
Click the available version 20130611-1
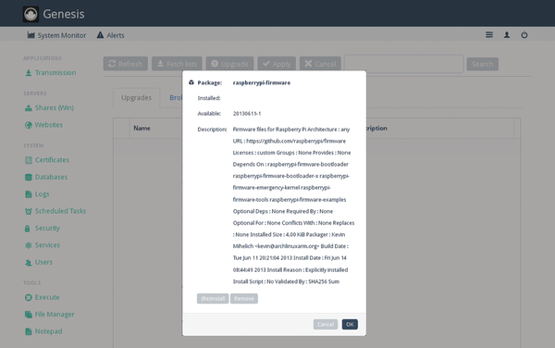(247, 113)
